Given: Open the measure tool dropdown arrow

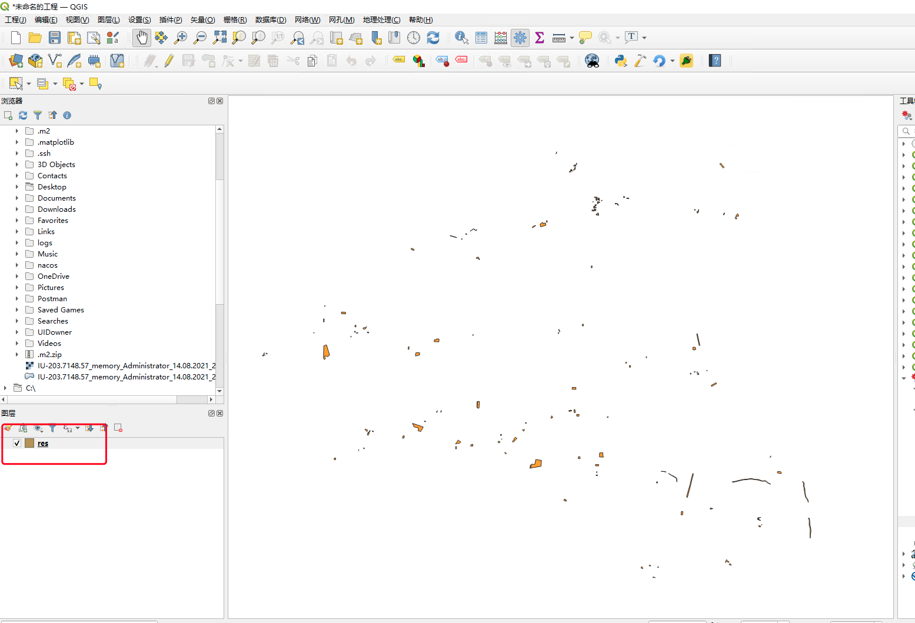Looking at the screenshot, I should click(572, 38).
